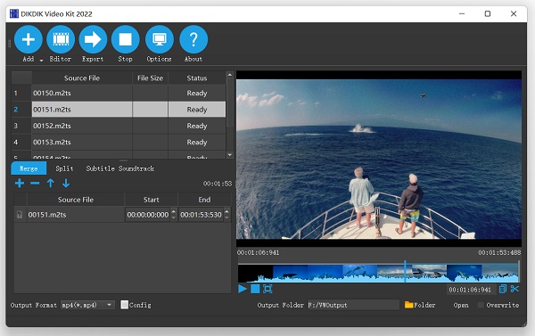Click the Source File column header in top list

(x=82, y=78)
